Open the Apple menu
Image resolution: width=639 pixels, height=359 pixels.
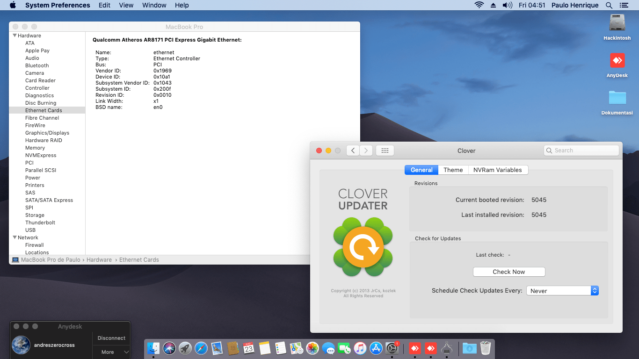tap(13, 5)
